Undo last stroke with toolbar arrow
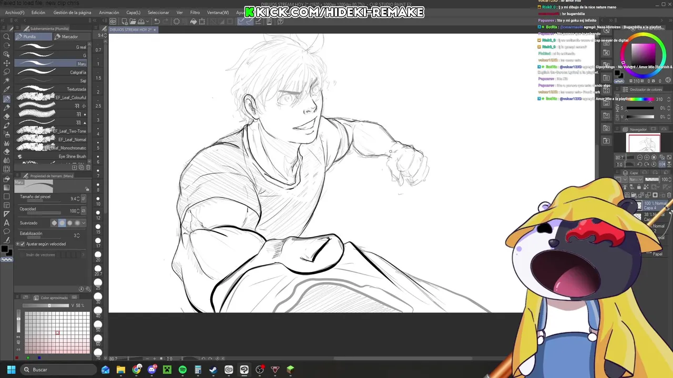 click(157, 22)
